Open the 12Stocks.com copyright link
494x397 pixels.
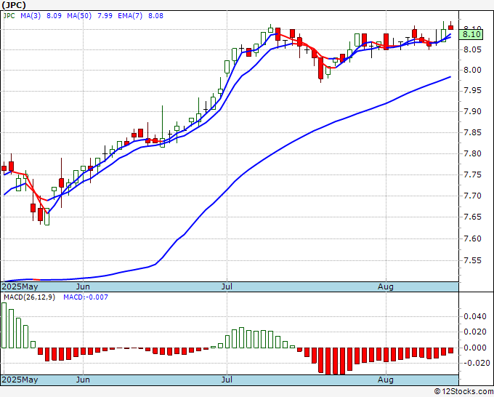463,392
